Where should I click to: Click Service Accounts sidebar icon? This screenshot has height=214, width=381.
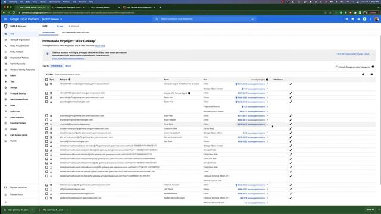coord(5,64)
